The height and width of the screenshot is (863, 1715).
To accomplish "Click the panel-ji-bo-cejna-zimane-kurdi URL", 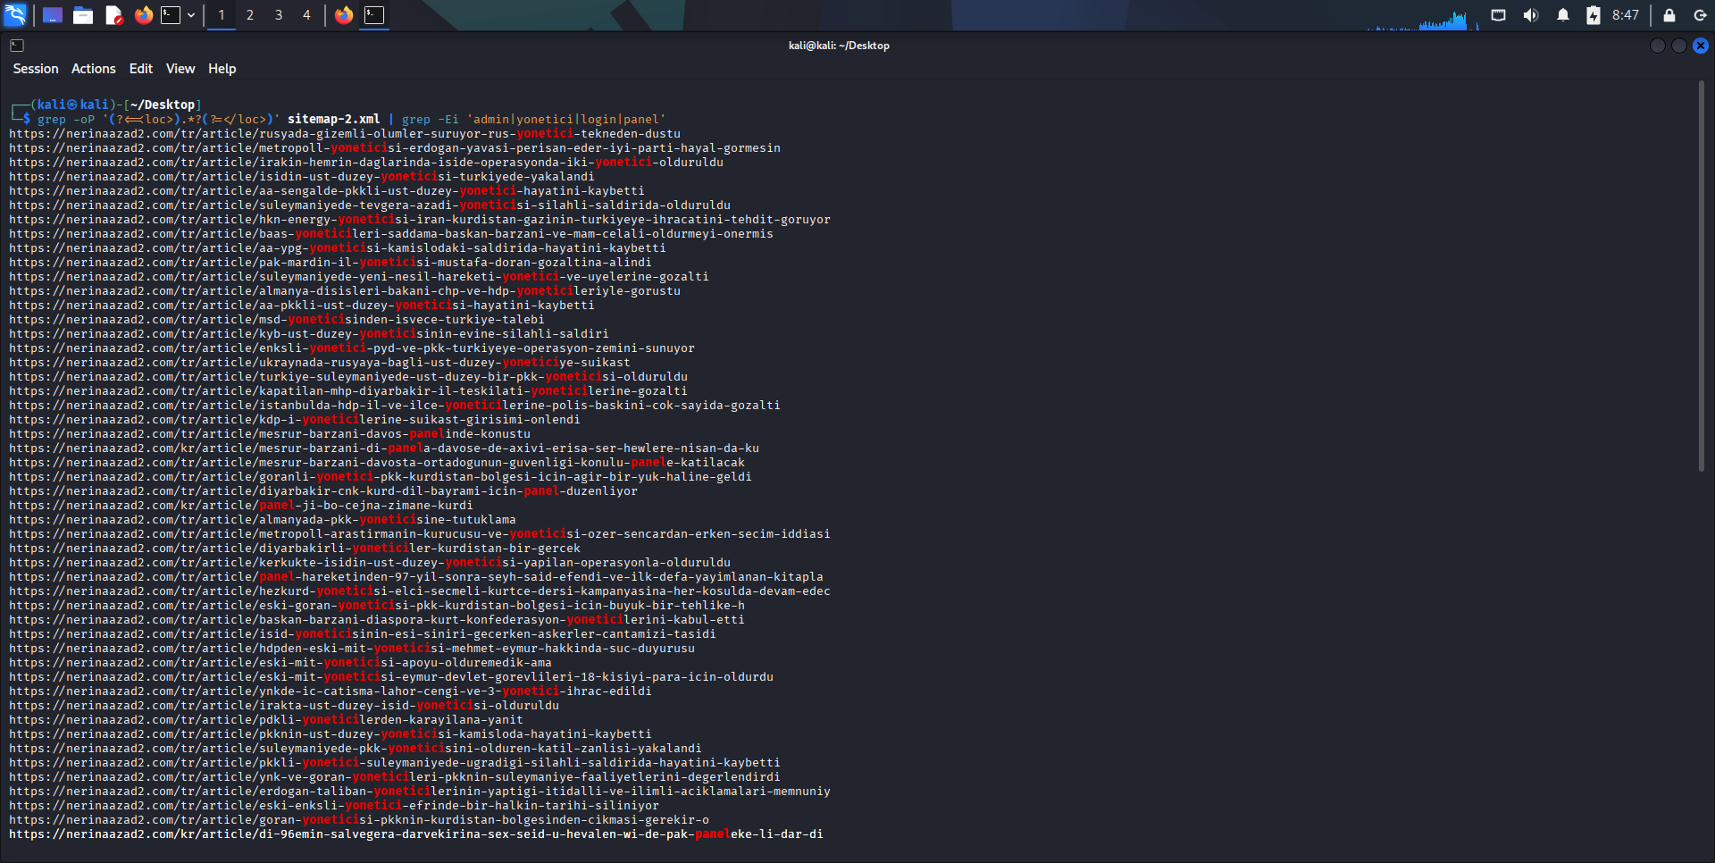I will click(241, 505).
